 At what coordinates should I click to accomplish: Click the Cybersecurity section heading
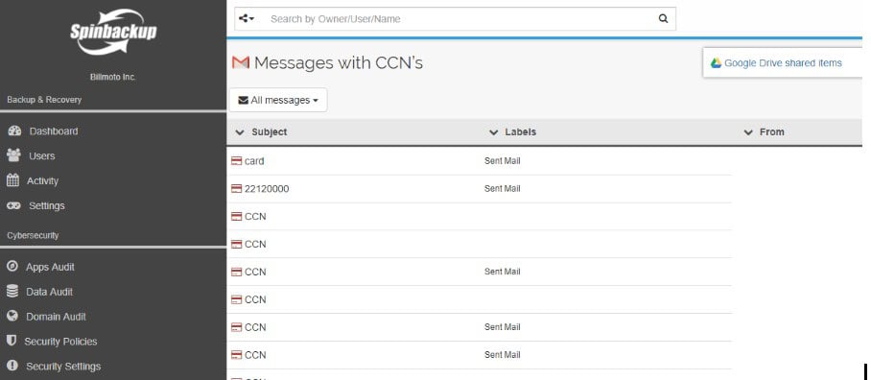pyautogui.click(x=33, y=235)
